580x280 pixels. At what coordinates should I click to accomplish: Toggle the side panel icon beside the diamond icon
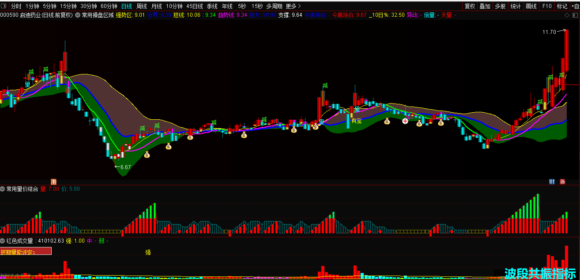(574, 15)
